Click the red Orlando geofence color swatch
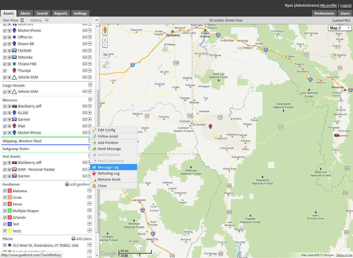The width and height of the screenshot is (353, 258). [9, 217]
